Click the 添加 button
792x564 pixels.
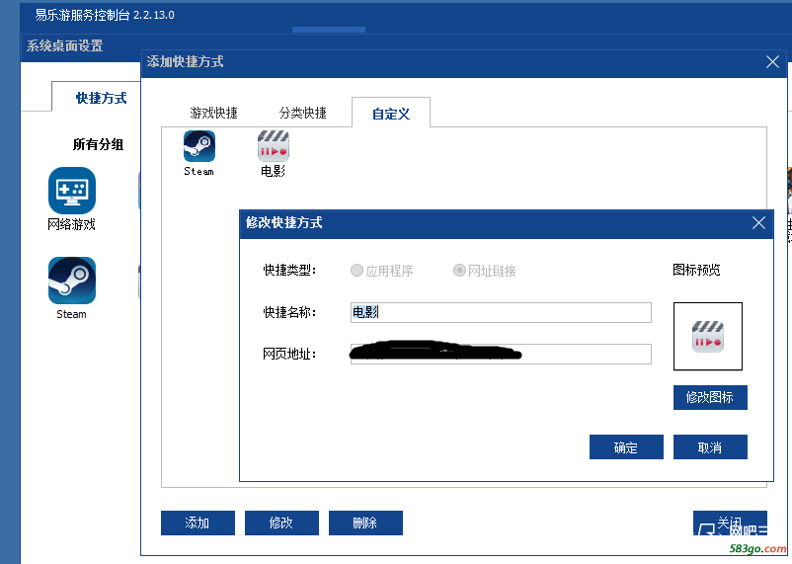click(198, 523)
